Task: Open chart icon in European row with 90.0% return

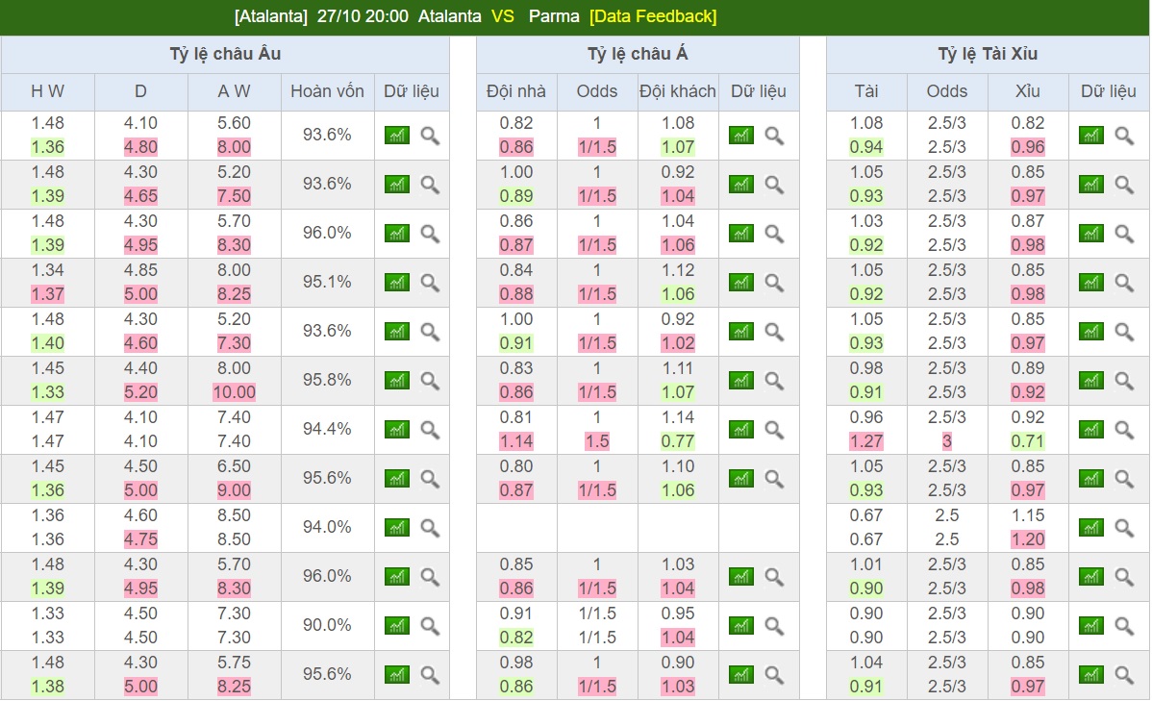Action: coord(397,626)
